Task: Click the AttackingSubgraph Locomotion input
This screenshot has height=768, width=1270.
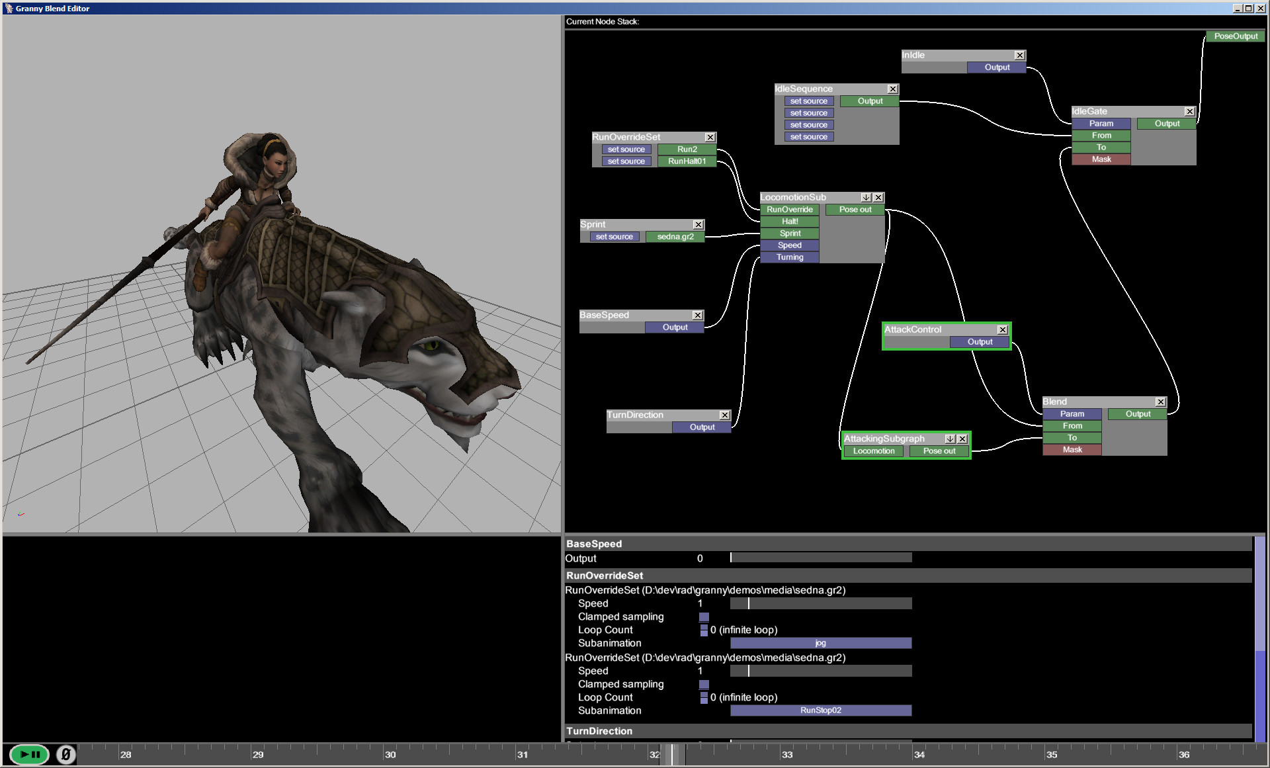Action: [x=873, y=451]
